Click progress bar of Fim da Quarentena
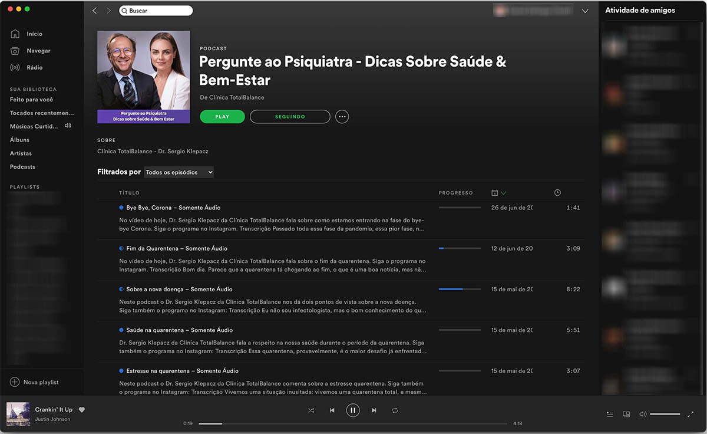 460,248
